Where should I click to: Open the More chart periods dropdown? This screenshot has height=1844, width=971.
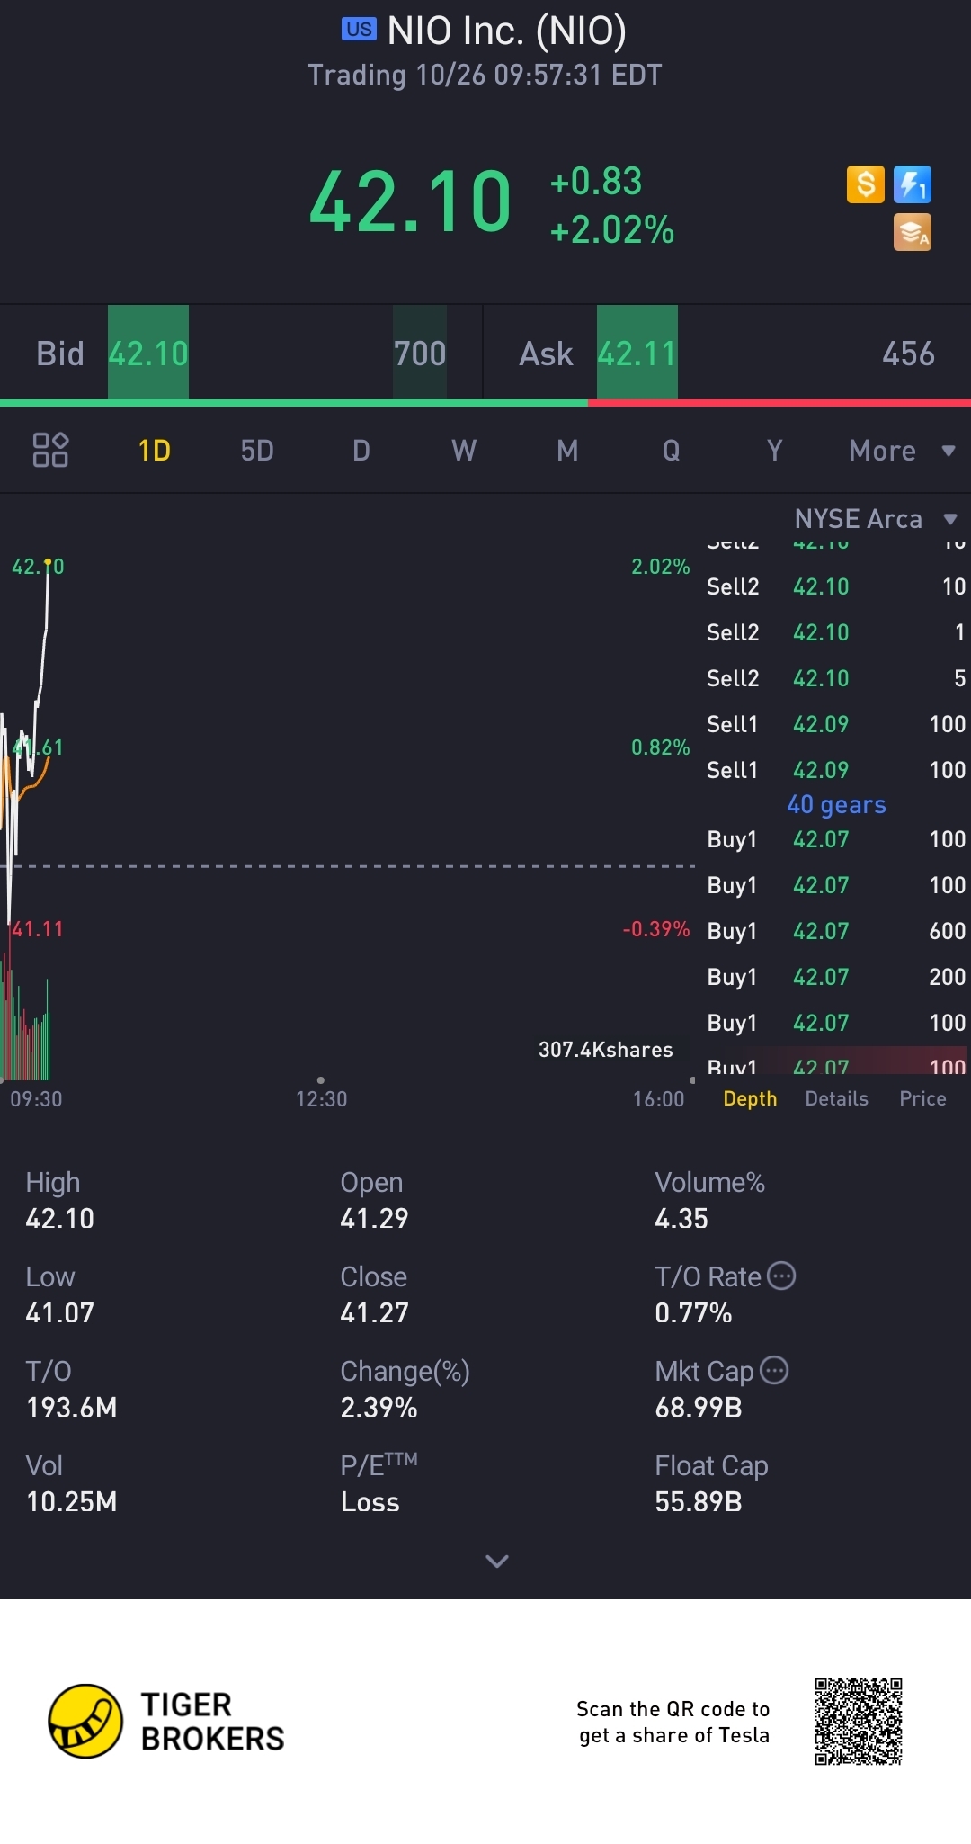pyautogui.click(x=902, y=450)
